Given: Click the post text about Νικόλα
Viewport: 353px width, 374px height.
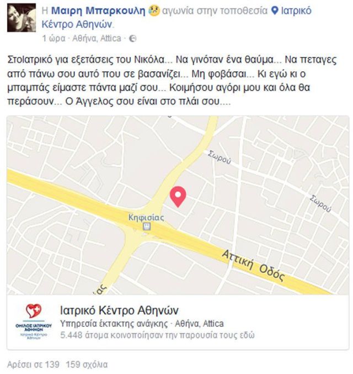Looking at the screenshot, I should point(172,81).
